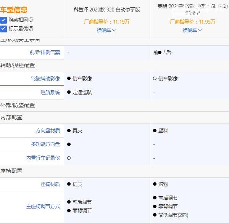Click the filled dot in 多功能方向盘 row
This screenshot has width=229, height=223.
(x=69, y=144)
